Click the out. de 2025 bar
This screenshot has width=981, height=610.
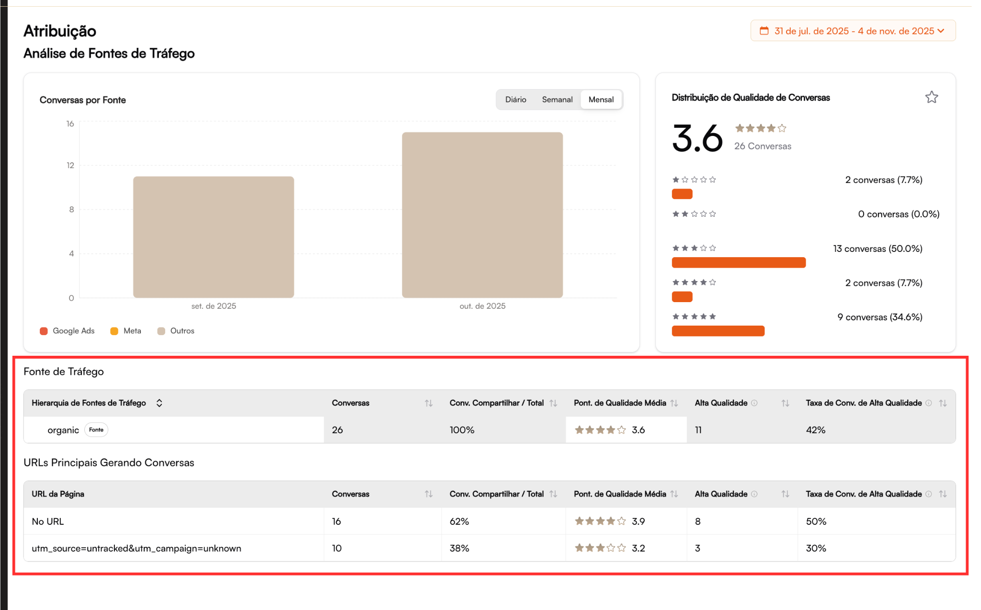pos(482,215)
